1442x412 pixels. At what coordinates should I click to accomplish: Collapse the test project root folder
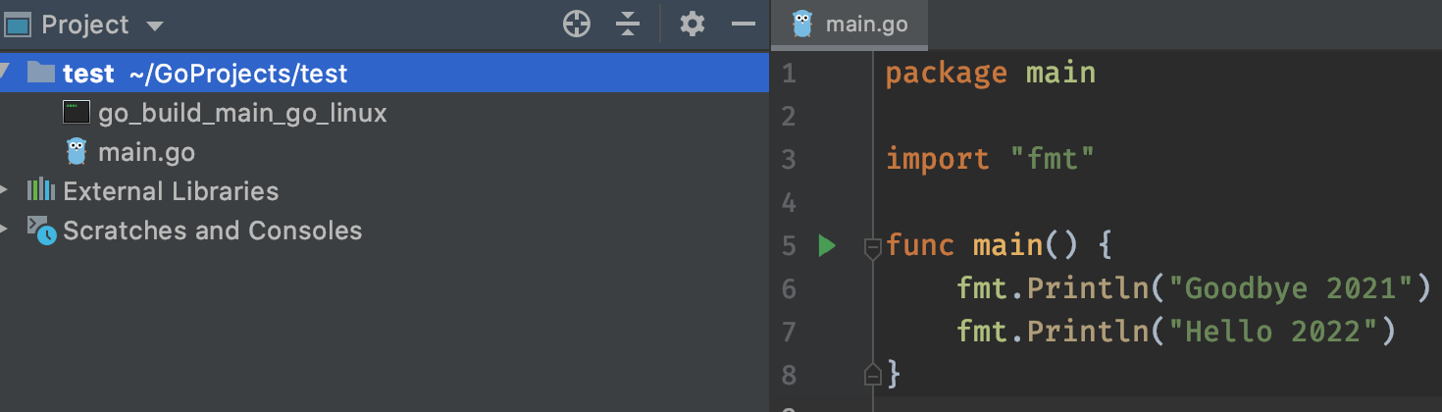tap(5, 72)
